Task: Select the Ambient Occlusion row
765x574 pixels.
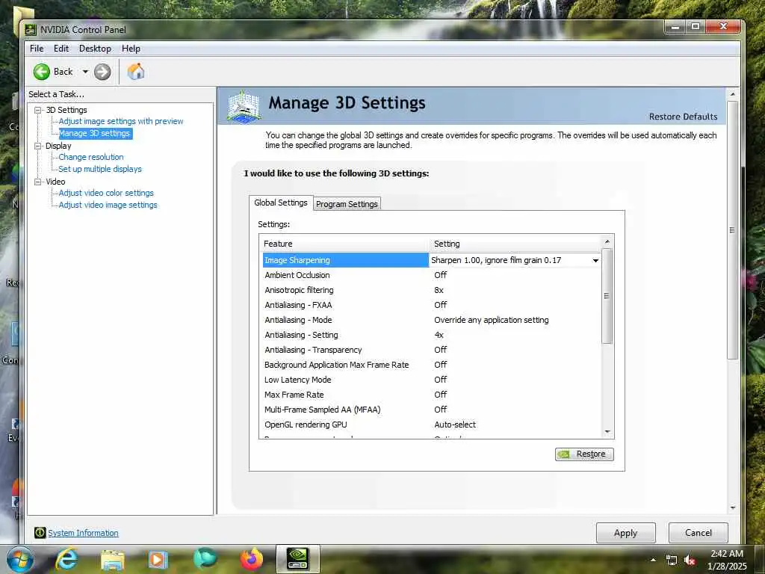Action: point(431,275)
